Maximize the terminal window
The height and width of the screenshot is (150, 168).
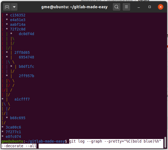150,7
